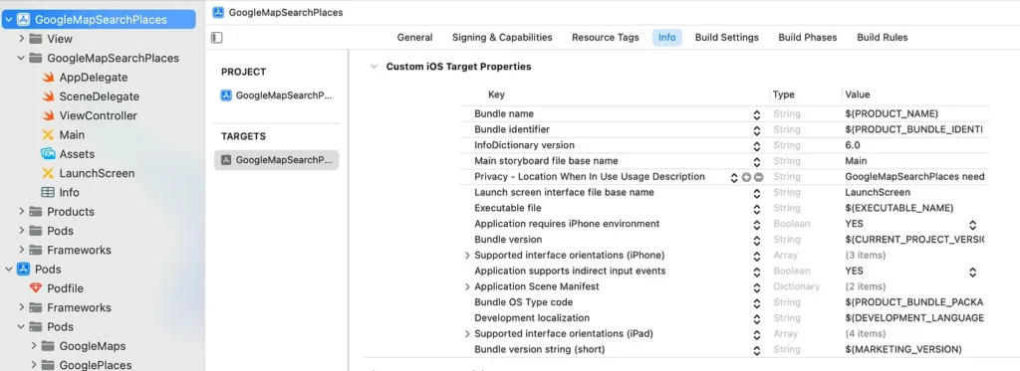Open key stepper for Bundle name row

pyautogui.click(x=757, y=114)
